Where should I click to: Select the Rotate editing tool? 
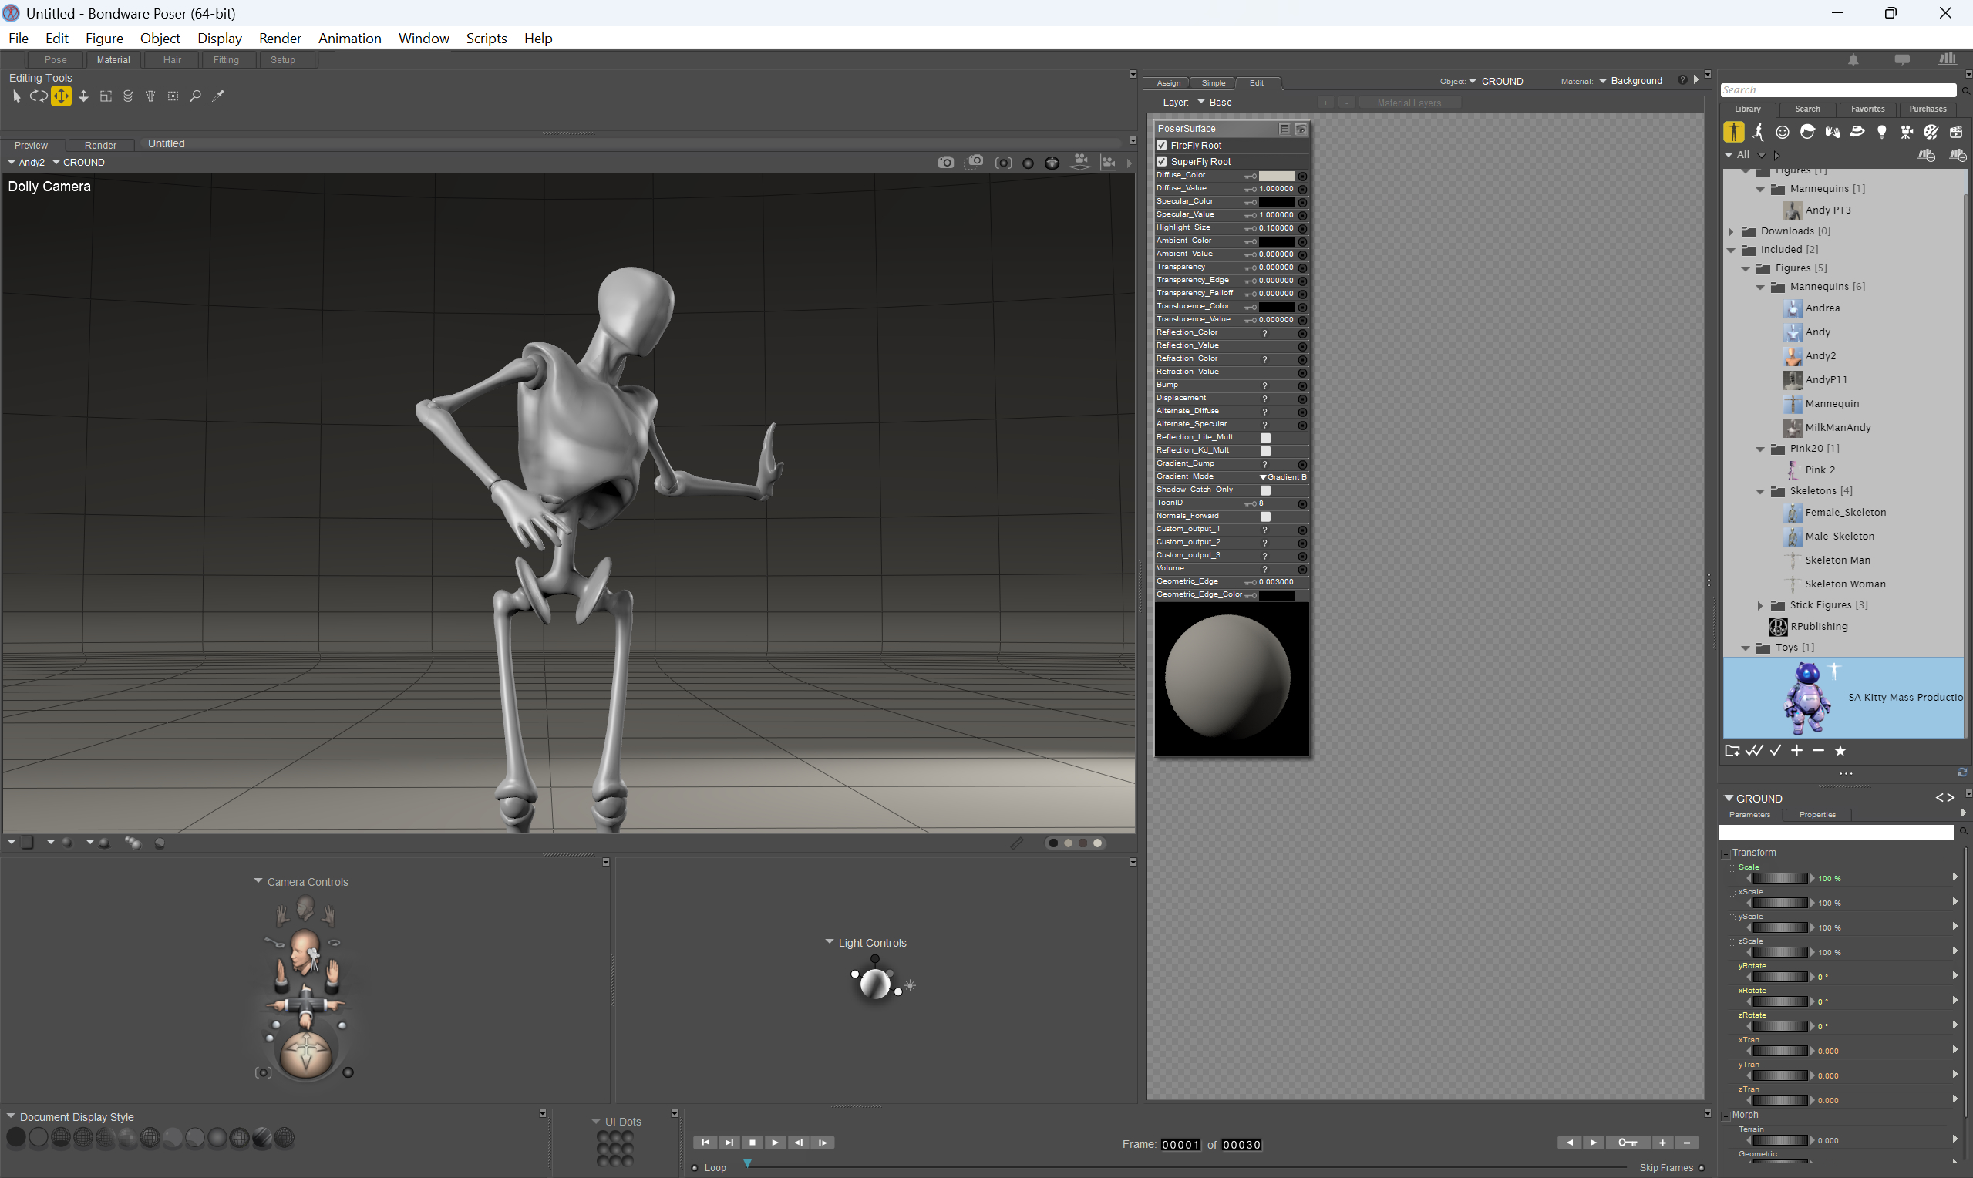pos(38,96)
